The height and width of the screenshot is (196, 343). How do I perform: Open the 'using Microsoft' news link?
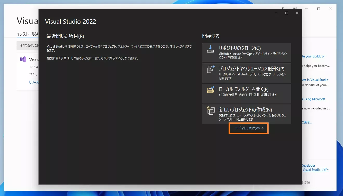[314, 99]
